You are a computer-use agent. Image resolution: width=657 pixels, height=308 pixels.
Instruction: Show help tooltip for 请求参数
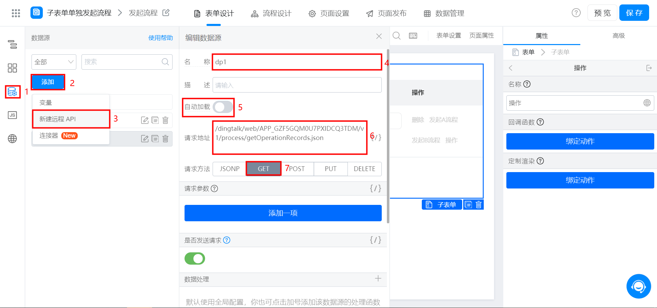214,188
